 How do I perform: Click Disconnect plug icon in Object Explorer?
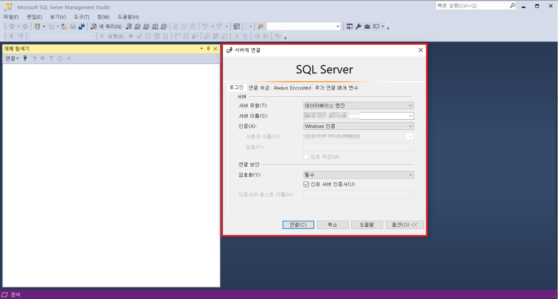[x=34, y=58]
